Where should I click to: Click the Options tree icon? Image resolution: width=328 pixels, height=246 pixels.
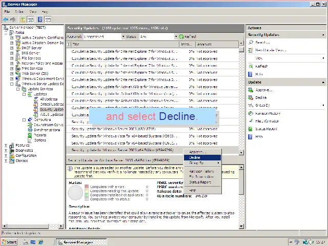30,140
